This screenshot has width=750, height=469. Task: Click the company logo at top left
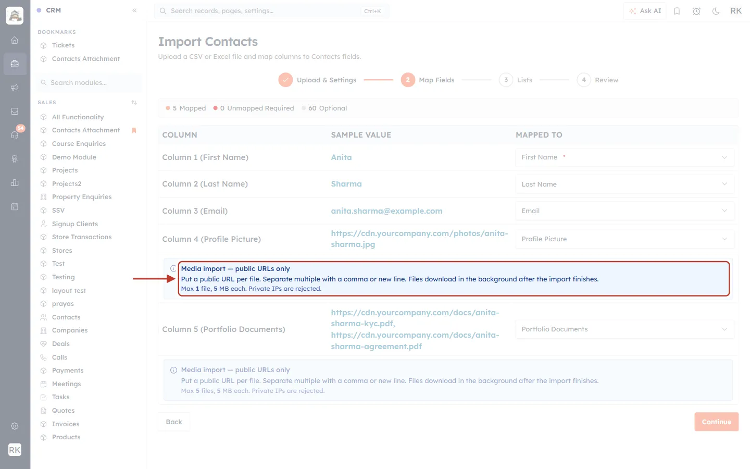(x=15, y=16)
